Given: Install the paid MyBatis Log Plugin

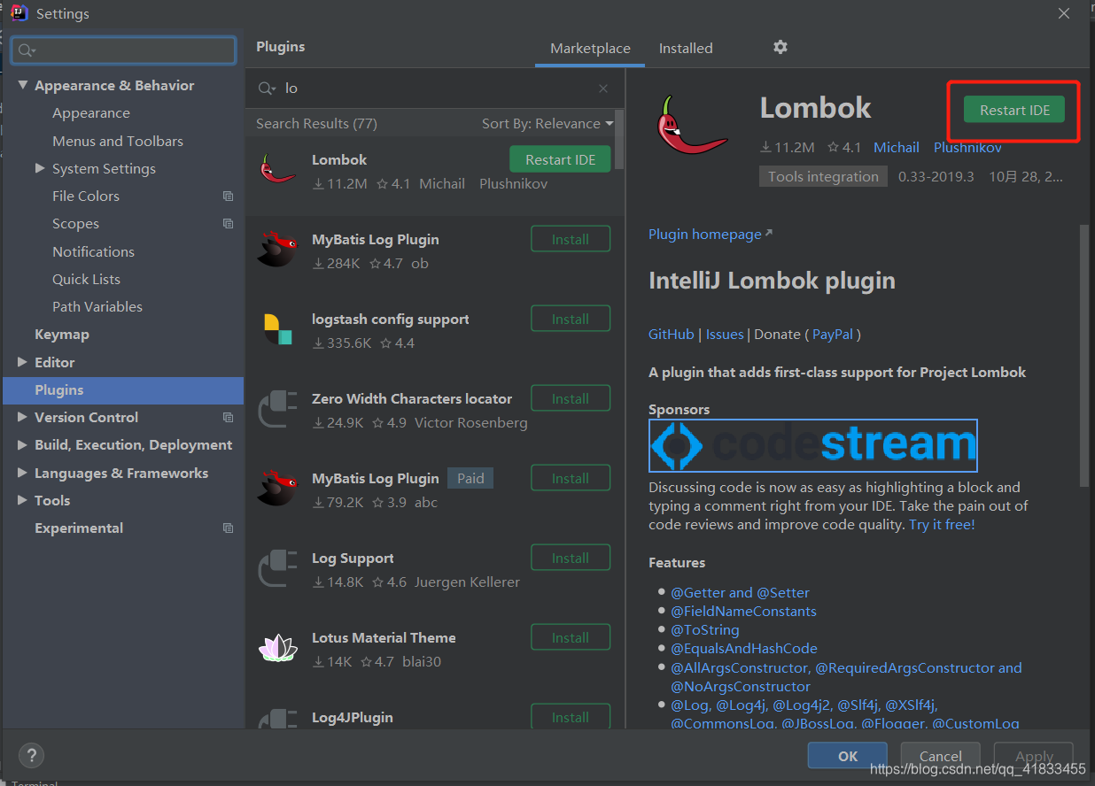Looking at the screenshot, I should tap(571, 478).
